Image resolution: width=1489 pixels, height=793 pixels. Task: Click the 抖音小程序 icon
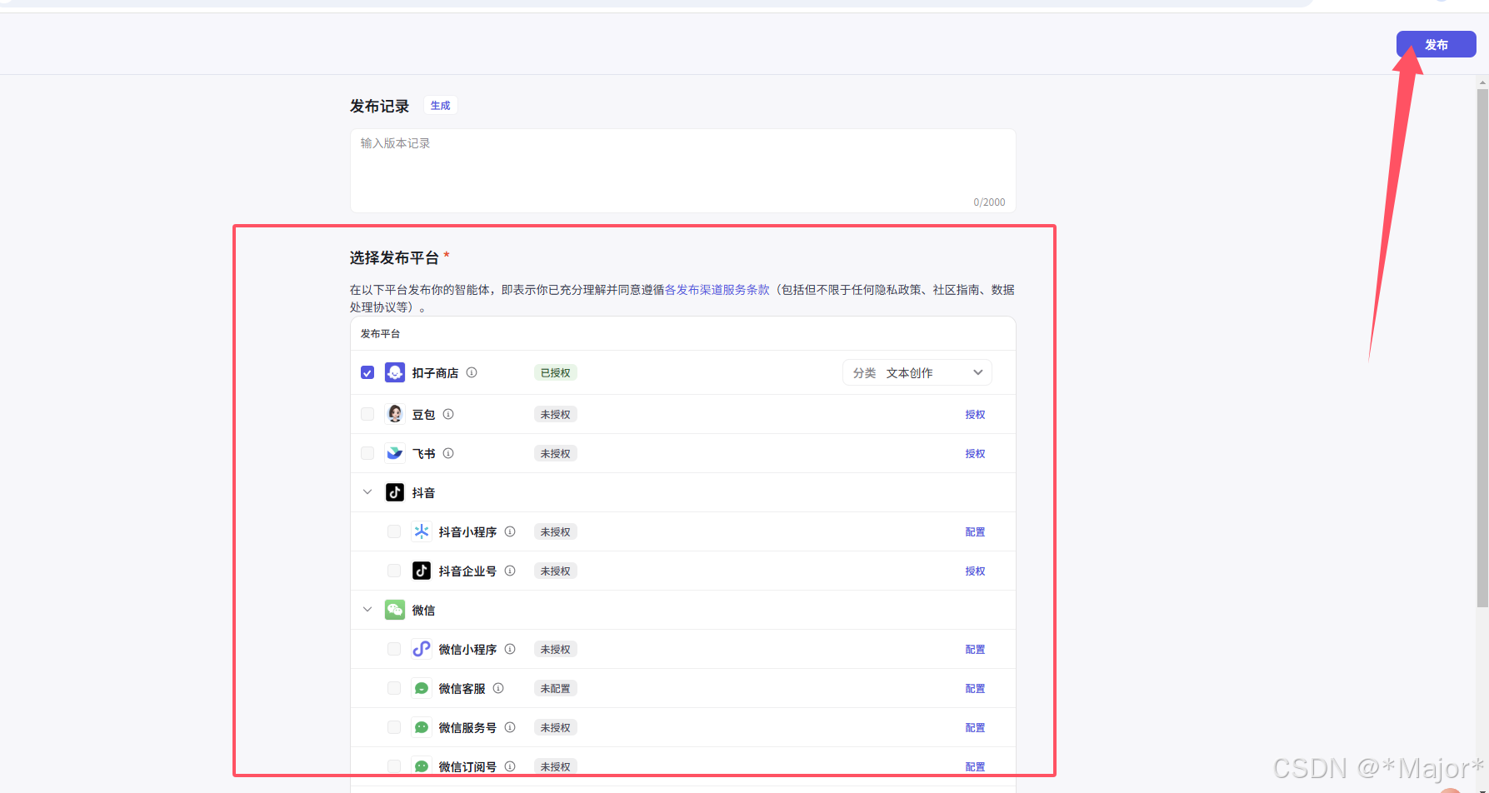[422, 531]
